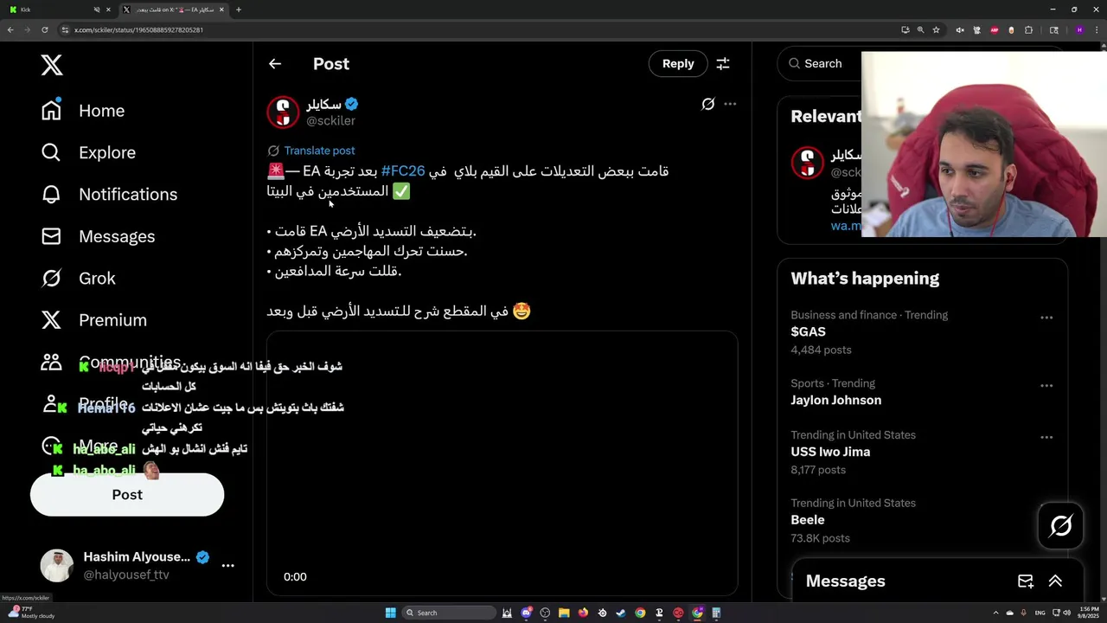Open more options for the $GAS trend
Viewport: 1107px width, 623px height.
point(1046,318)
